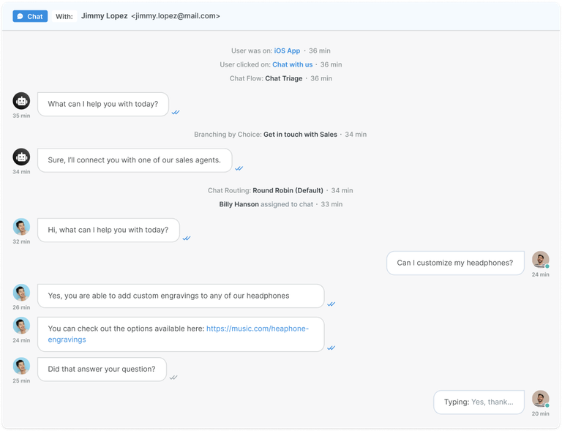Viewport: 562px width, 431px height.
Task: Click read receipt checkmarks after 'What can I help you with today?'
Action: pos(176,113)
